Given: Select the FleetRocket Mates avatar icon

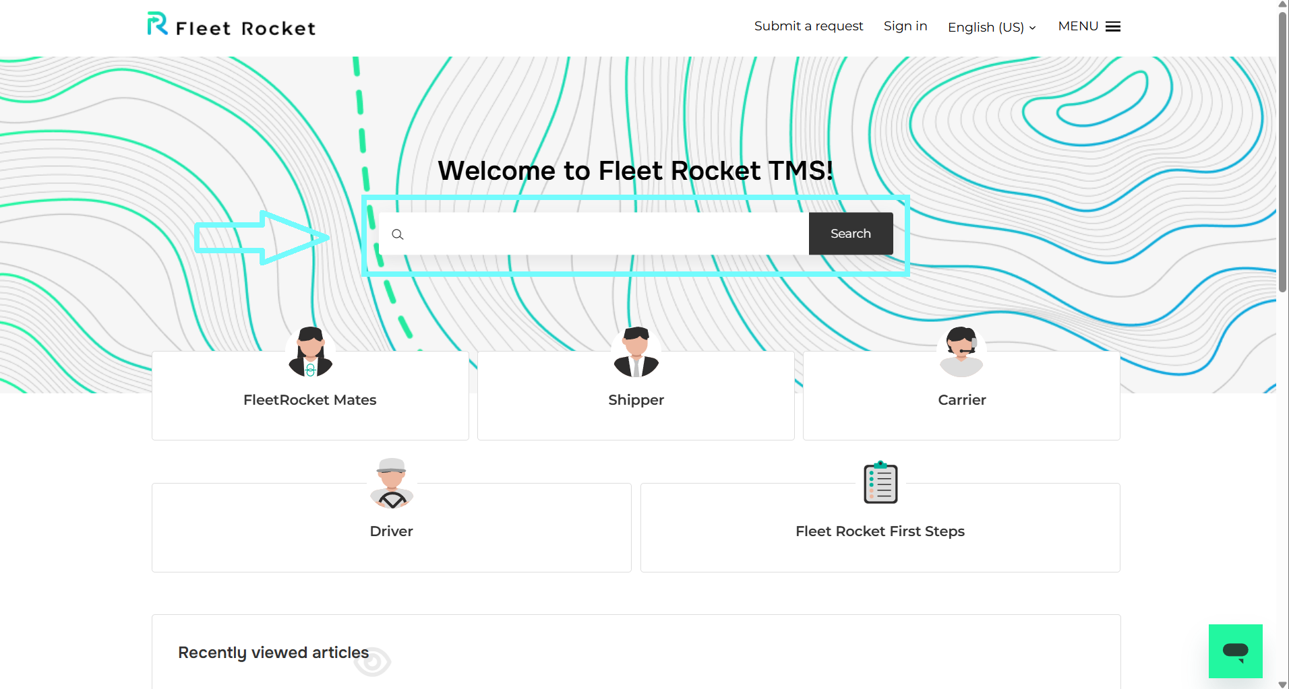Looking at the screenshot, I should coord(309,349).
